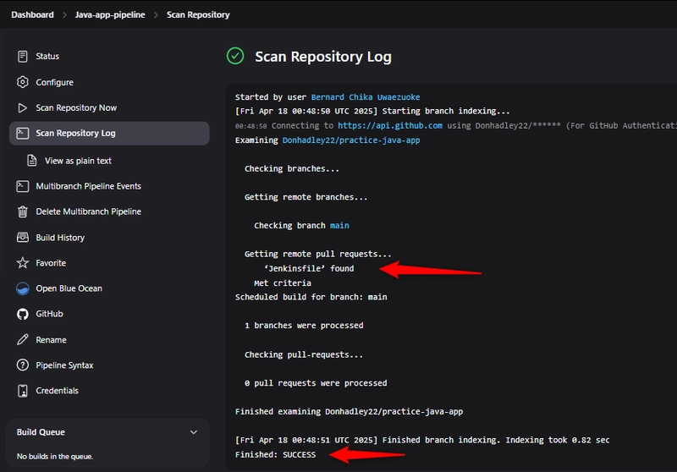Open the https://api.github.com link

390,125
